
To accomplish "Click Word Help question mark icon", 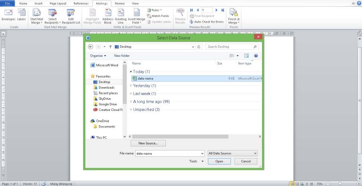I will (x=359, y=3).
